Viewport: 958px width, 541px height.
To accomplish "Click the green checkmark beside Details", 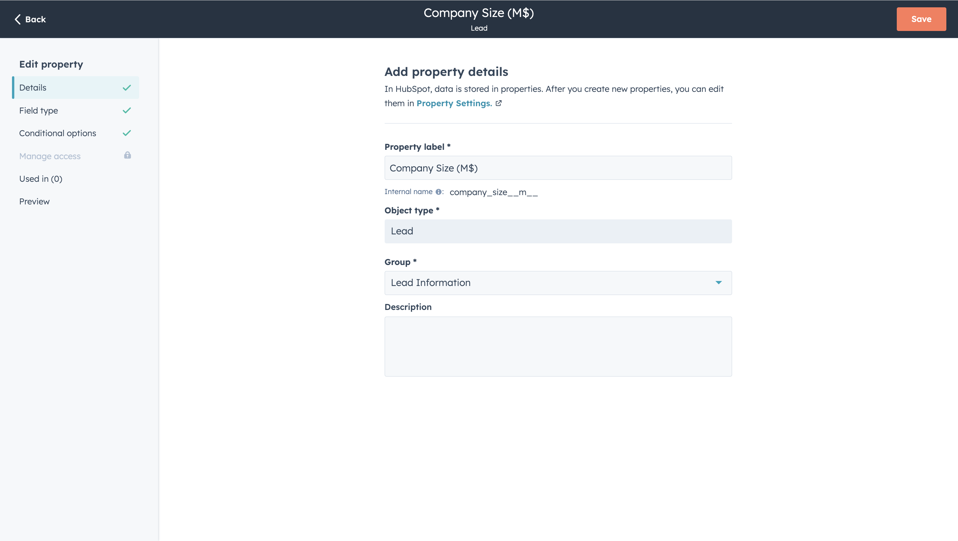I will click(127, 88).
